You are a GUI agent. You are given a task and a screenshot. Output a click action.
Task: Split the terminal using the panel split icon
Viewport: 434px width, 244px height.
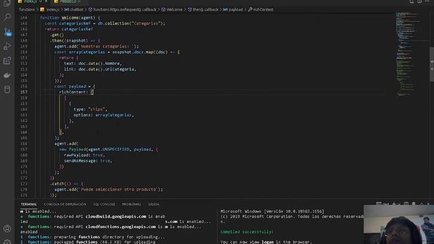point(406,204)
